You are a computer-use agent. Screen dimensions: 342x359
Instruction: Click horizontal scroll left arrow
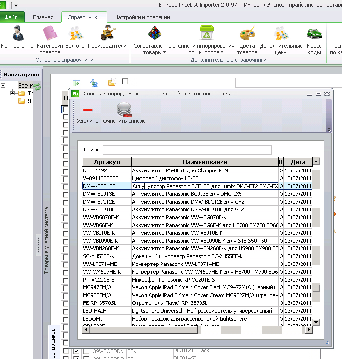point(86,329)
